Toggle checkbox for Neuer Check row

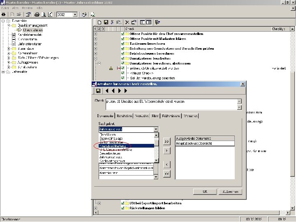(123, 73)
